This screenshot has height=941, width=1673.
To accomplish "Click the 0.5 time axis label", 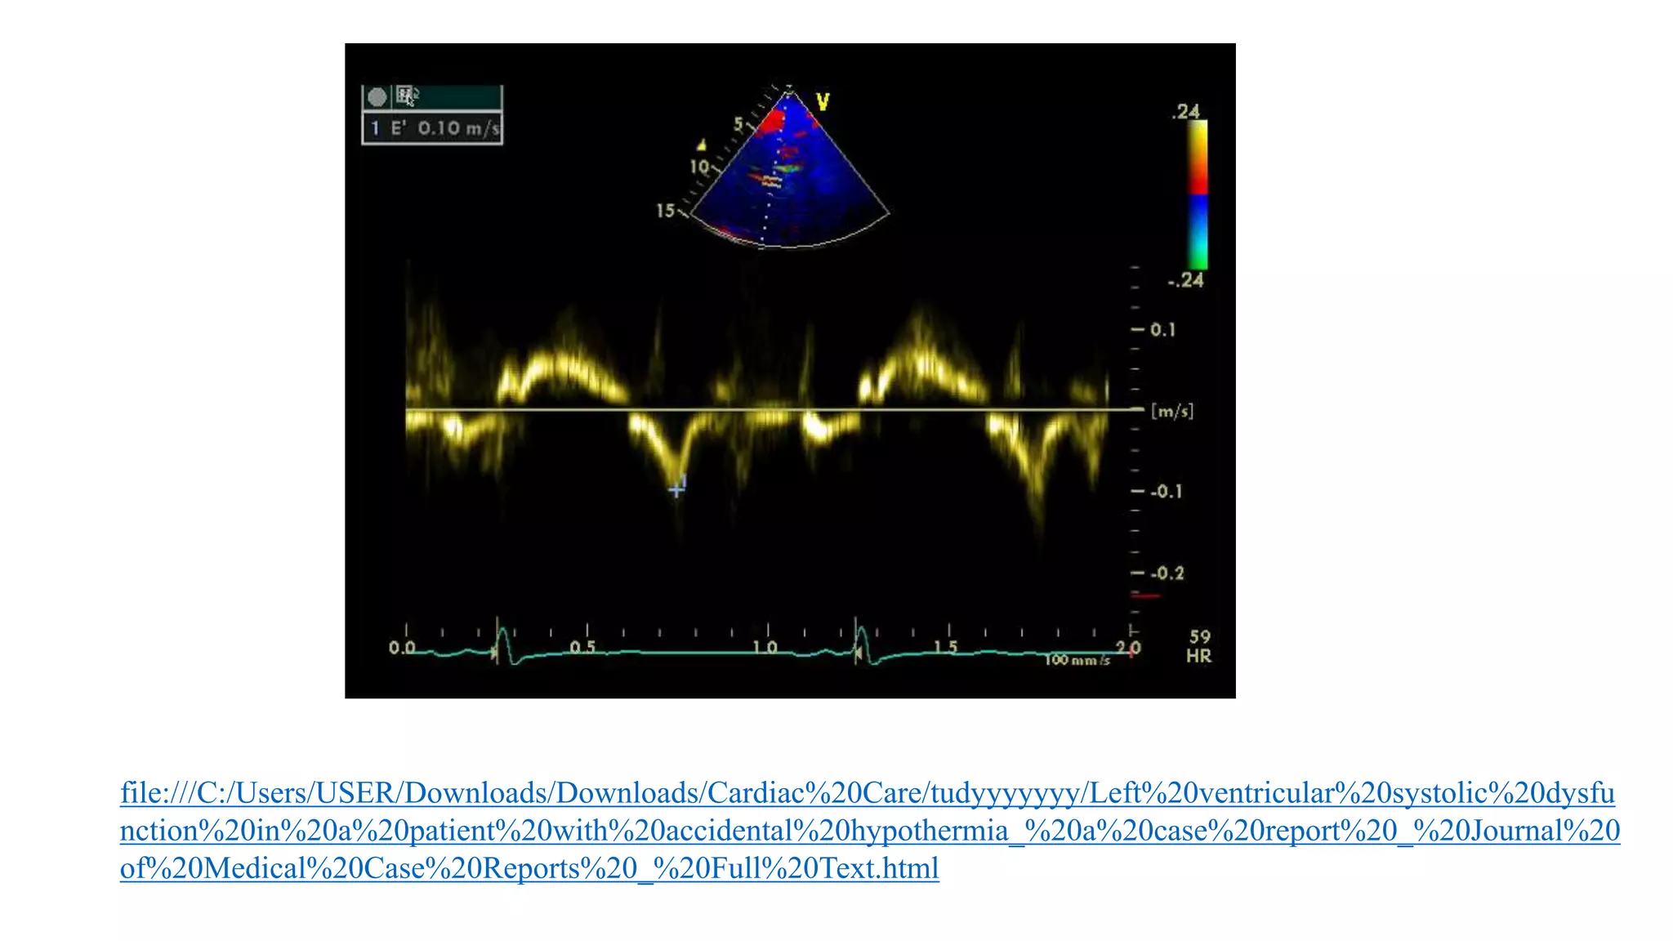I will click(x=582, y=648).
